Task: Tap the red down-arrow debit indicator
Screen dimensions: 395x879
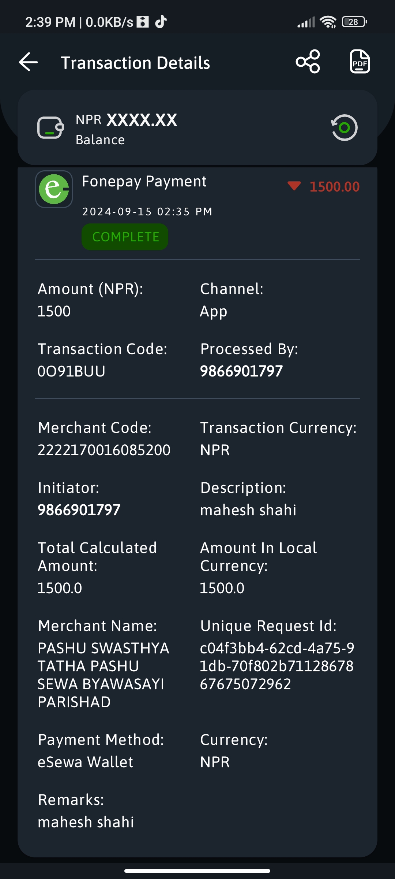Action: (x=294, y=186)
